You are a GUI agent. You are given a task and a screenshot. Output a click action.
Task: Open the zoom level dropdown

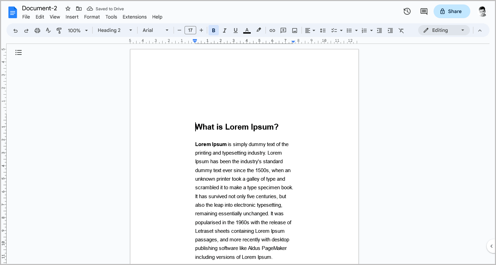point(77,30)
